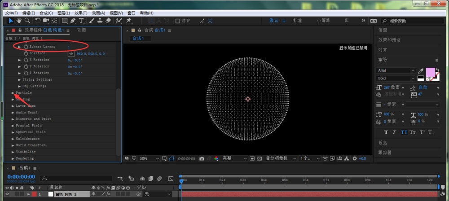Switch to the 项目 panel tab
449x201 pixels.
click(81, 30)
